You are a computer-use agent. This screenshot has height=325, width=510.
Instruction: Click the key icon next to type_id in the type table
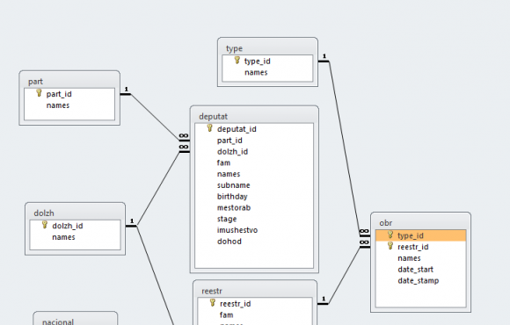pyautogui.click(x=237, y=61)
